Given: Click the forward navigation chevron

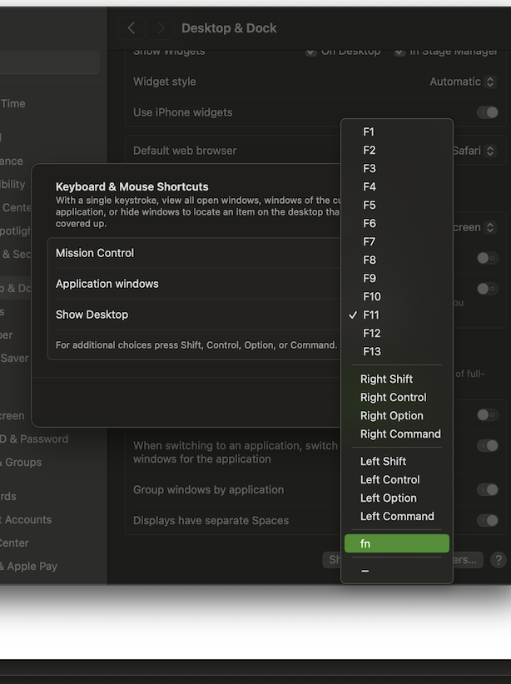Looking at the screenshot, I should click(158, 27).
